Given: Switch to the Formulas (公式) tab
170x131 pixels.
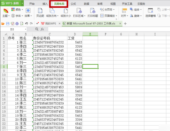Looking at the screenshot, I should [73, 4].
